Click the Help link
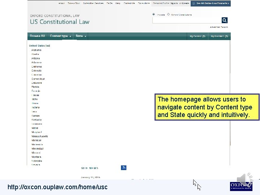Viewport: 260px width, 195px height. click(x=118, y=3)
